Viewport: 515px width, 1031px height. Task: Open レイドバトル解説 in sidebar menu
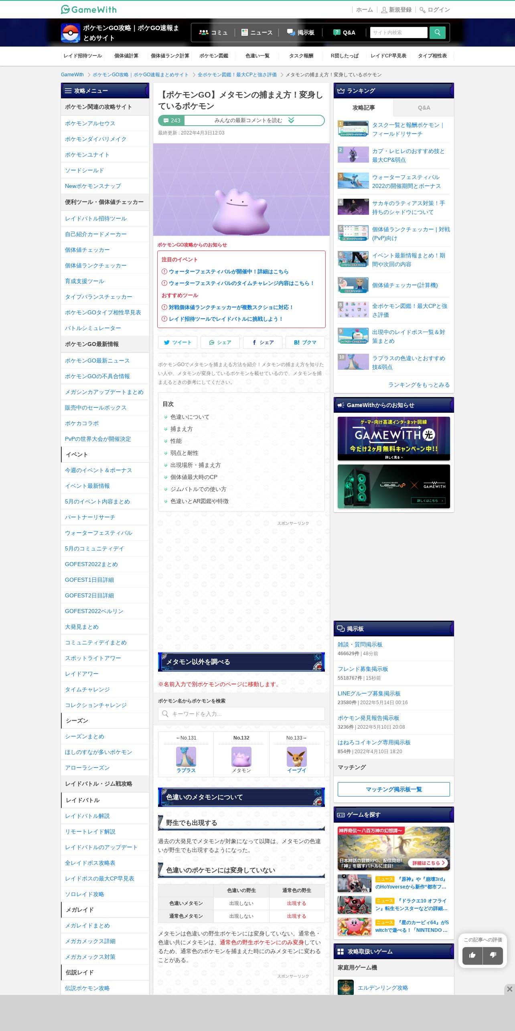pyautogui.click(x=105, y=816)
